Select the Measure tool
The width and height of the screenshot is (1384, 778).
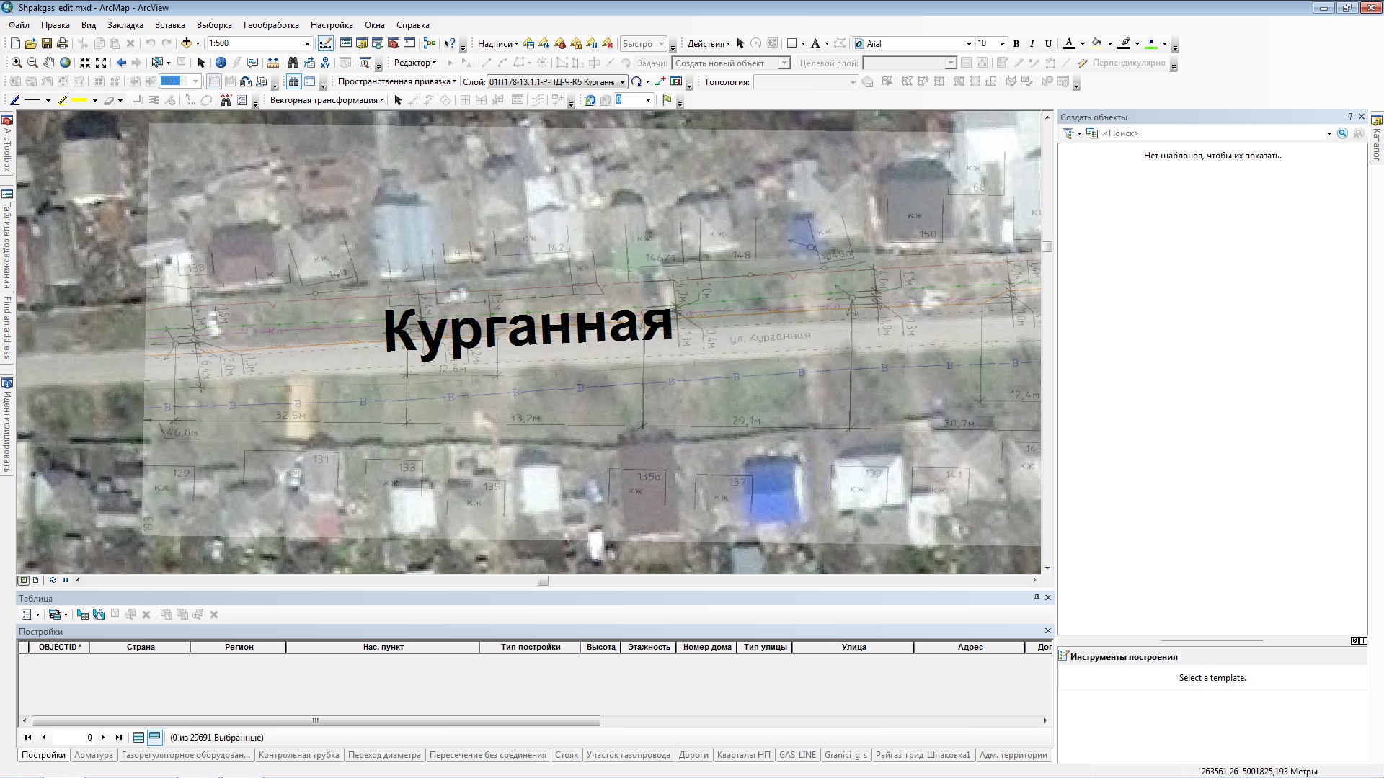click(273, 63)
